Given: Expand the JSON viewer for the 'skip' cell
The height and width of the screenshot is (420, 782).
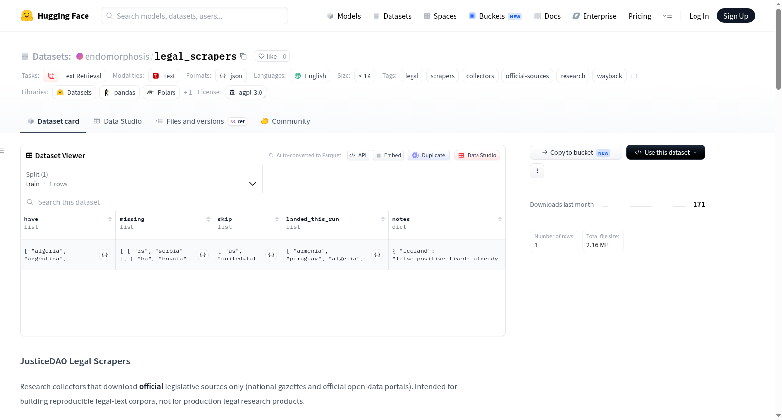Looking at the screenshot, I should 271,255.
